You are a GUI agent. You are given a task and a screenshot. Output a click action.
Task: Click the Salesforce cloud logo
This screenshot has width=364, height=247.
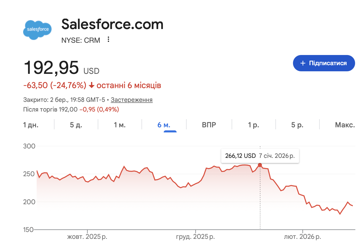[x=38, y=30]
